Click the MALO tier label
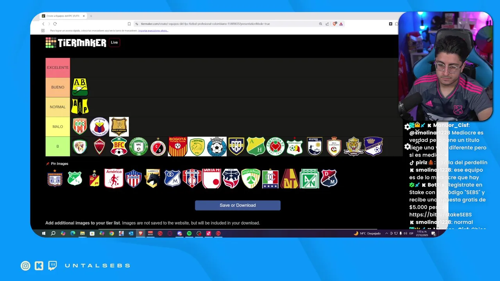The width and height of the screenshot is (500, 281). point(57,126)
